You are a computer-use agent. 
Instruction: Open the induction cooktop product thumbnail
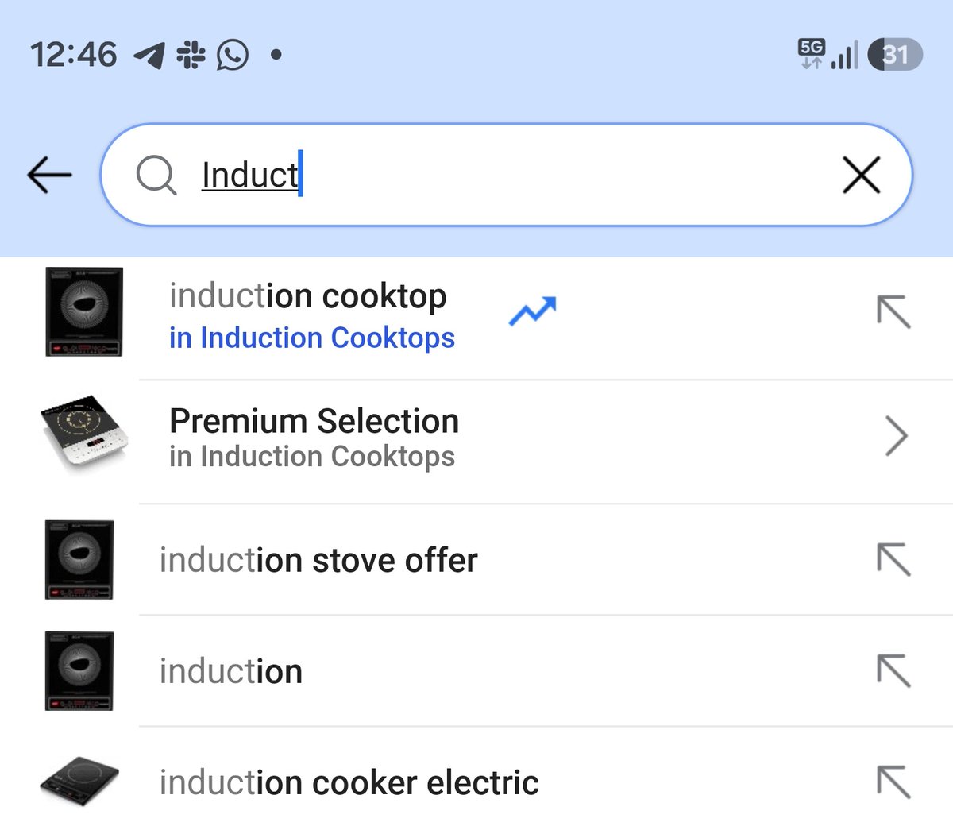point(83,312)
